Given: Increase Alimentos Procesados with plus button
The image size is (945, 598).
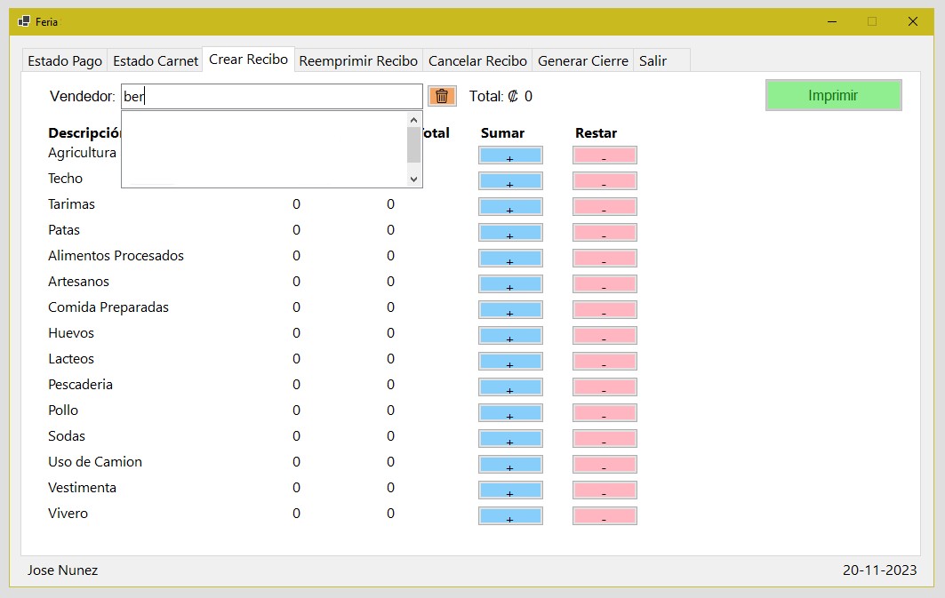Looking at the screenshot, I should click(x=510, y=259).
